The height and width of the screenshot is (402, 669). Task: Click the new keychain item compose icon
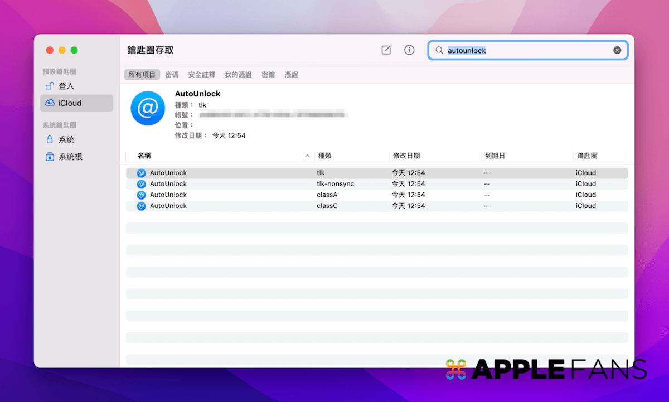pyautogui.click(x=386, y=50)
